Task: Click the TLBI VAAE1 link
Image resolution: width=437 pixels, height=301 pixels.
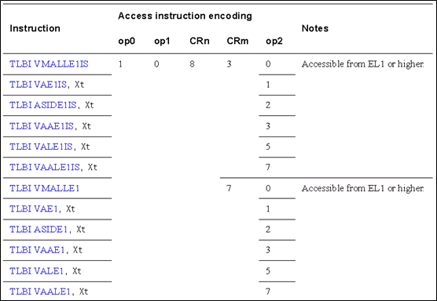Action: tap(37, 250)
